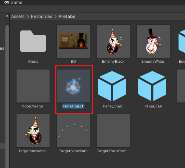Select the Panel_Start prefab cube
This screenshot has width=185, height=168.
click(x=112, y=86)
